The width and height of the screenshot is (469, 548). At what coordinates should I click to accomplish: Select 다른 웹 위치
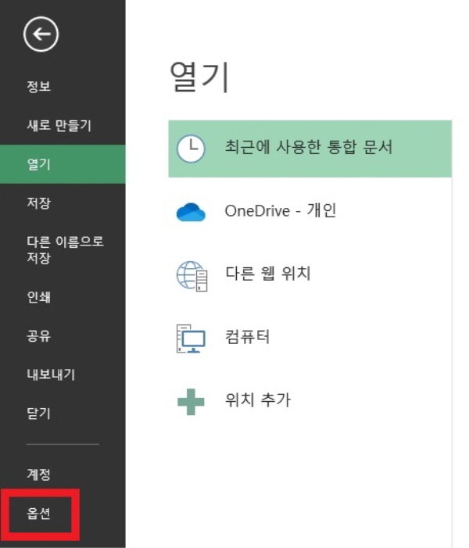[x=268, y=273]
